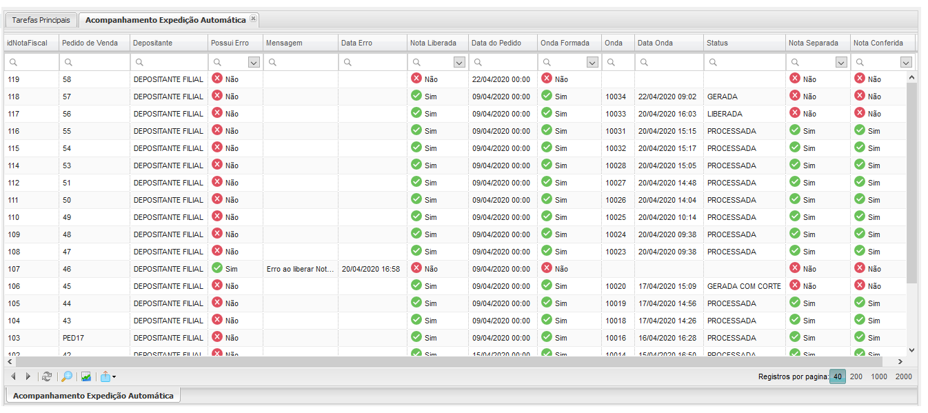Click the green Possui Erro check icon for idNotaFiscal 107
The height and width of the screenshot is (413, 928).
(217, 268)
